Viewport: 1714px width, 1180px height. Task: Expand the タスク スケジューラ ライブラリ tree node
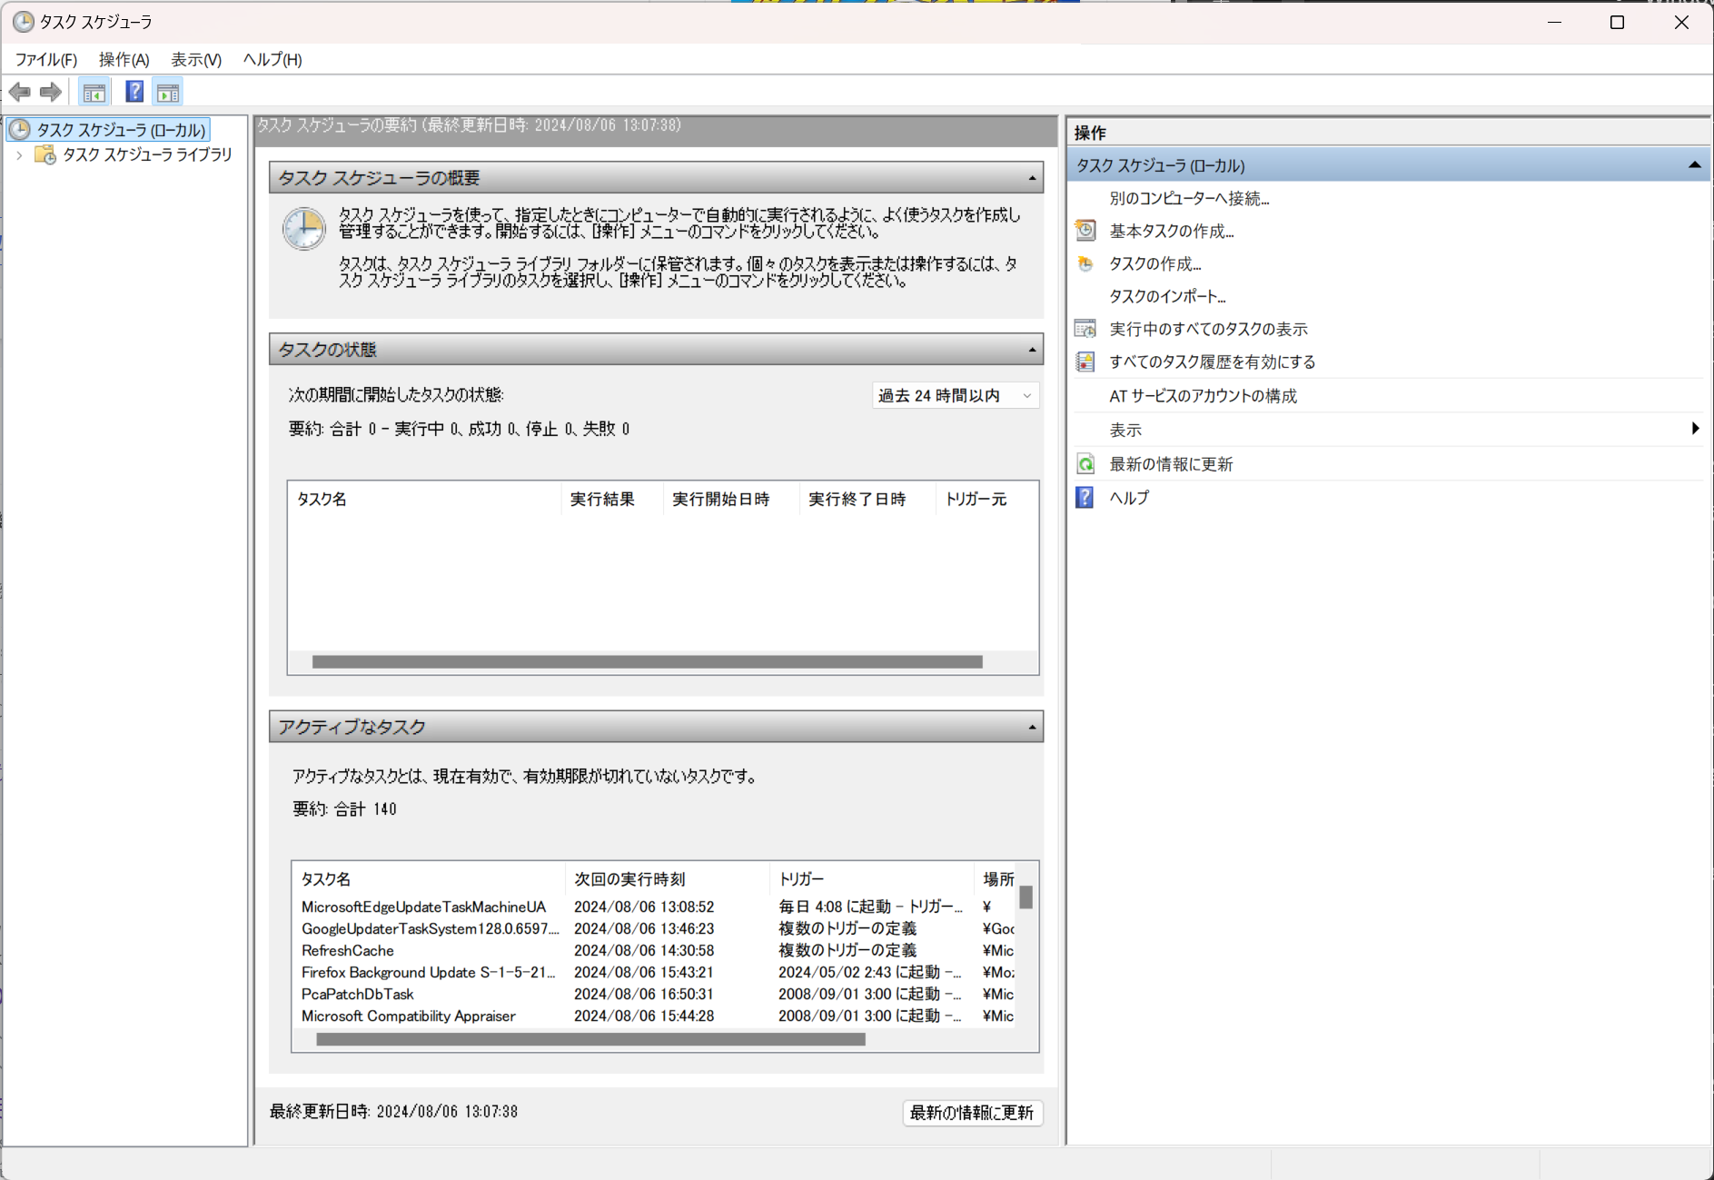[19, 155]
